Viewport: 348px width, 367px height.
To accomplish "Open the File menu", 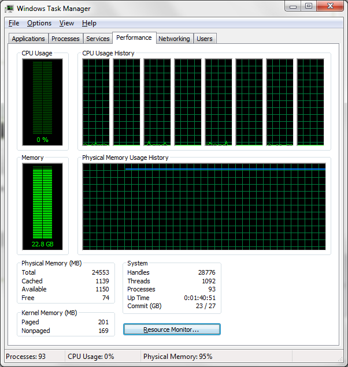I will [x=14, y=23].
